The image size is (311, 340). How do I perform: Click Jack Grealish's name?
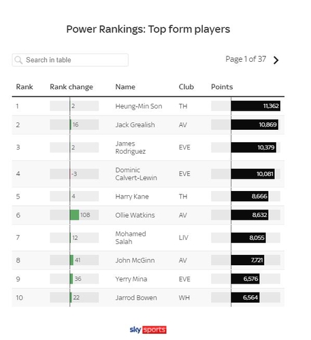coord(135,125)
